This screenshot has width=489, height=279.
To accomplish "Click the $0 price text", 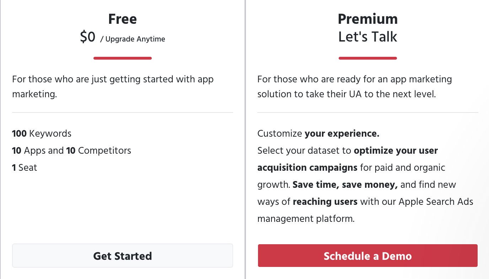I will click(88, 37).
